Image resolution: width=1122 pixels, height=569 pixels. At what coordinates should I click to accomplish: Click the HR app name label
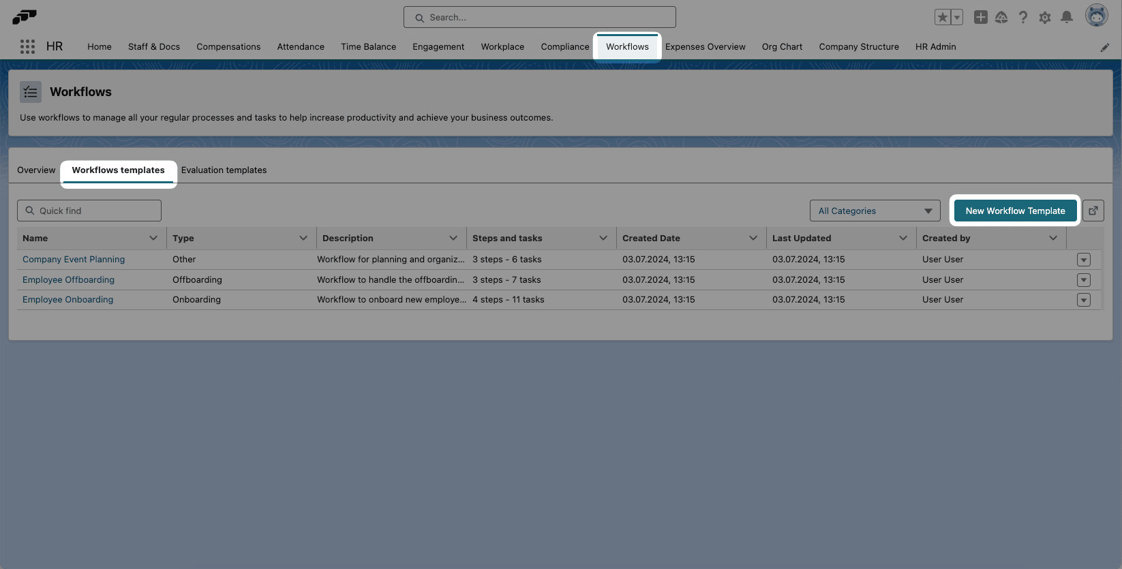click(55, 46)
